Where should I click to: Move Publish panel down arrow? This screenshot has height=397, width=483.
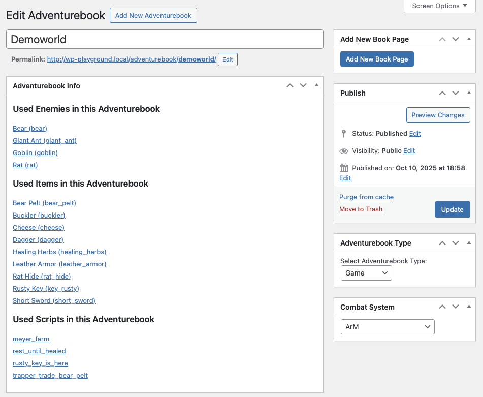pos(456,93)
